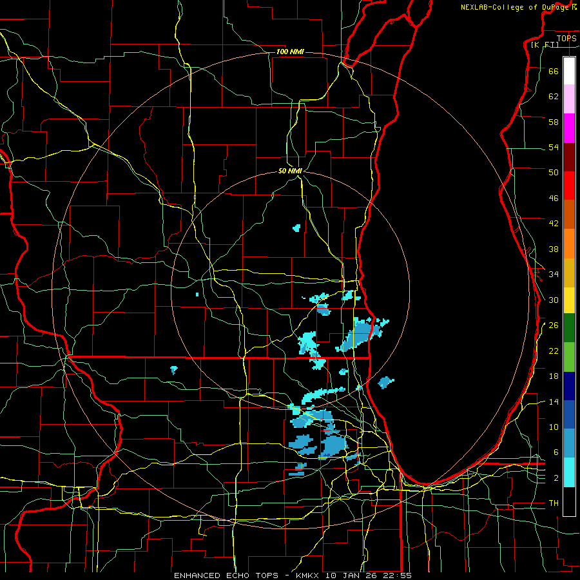Click the white swatch at top of legend
Screen dimensions: 580x580
(x=569, y=71)
